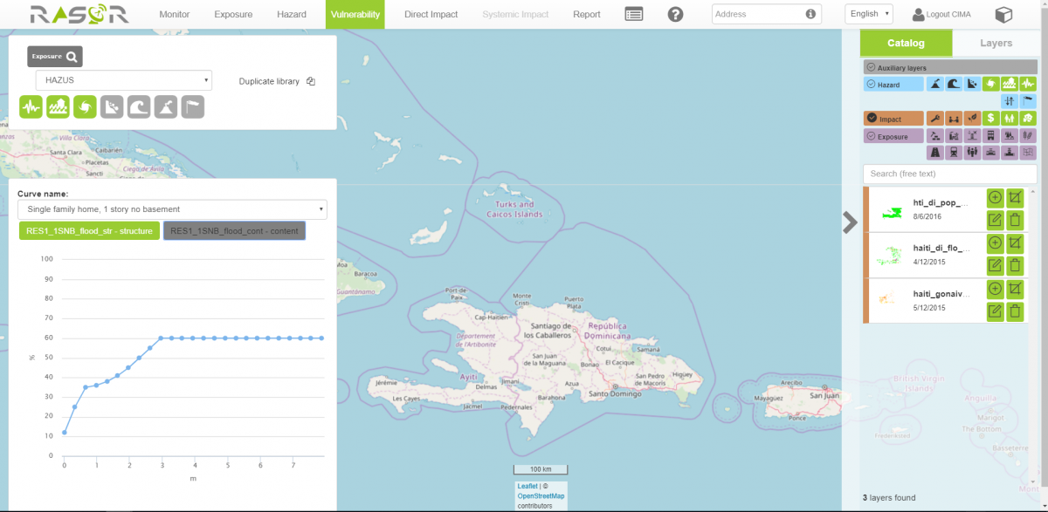Image resolution: width=1048 pixels, height=512 pixels.
Task: Select haiti_gonaiv layer thumbnail
Action: click(888, 299)
